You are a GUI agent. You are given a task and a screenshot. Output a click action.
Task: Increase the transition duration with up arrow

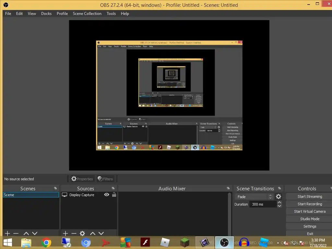click(x=279, y=202)
